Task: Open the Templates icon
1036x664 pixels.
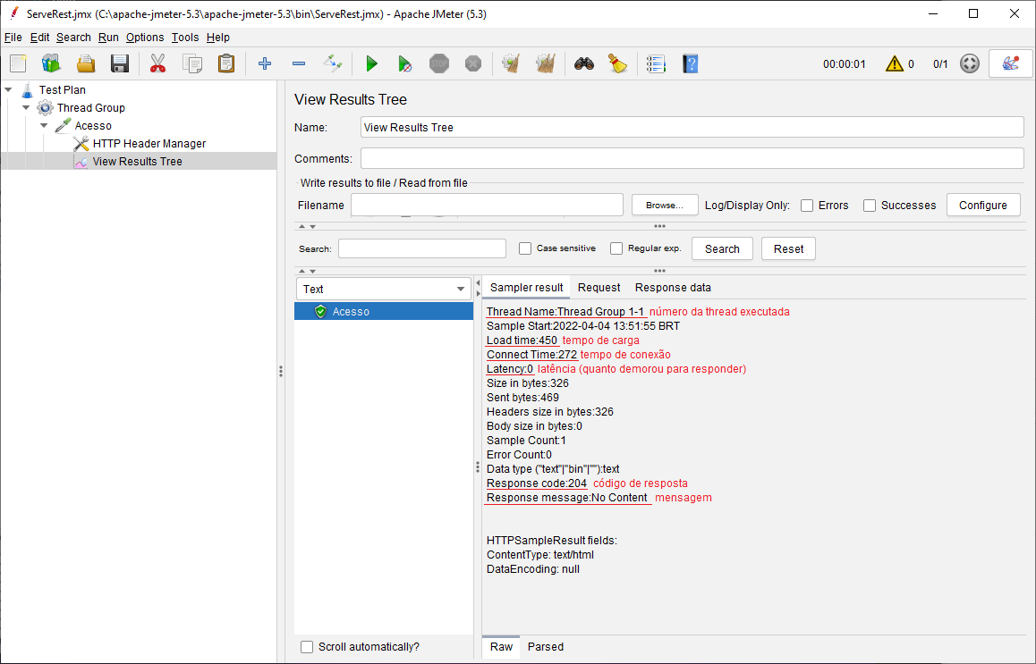Action: tap(52, 64)
